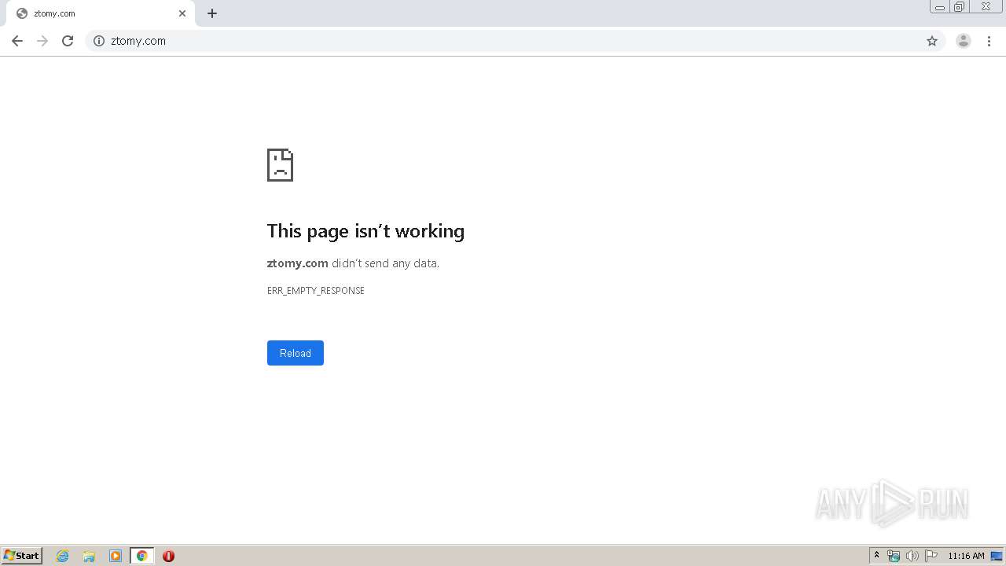Viewport: 1006px width, 566px height.
Task: Switch to Chrome in the taskbar
Action: pos(142,556)
